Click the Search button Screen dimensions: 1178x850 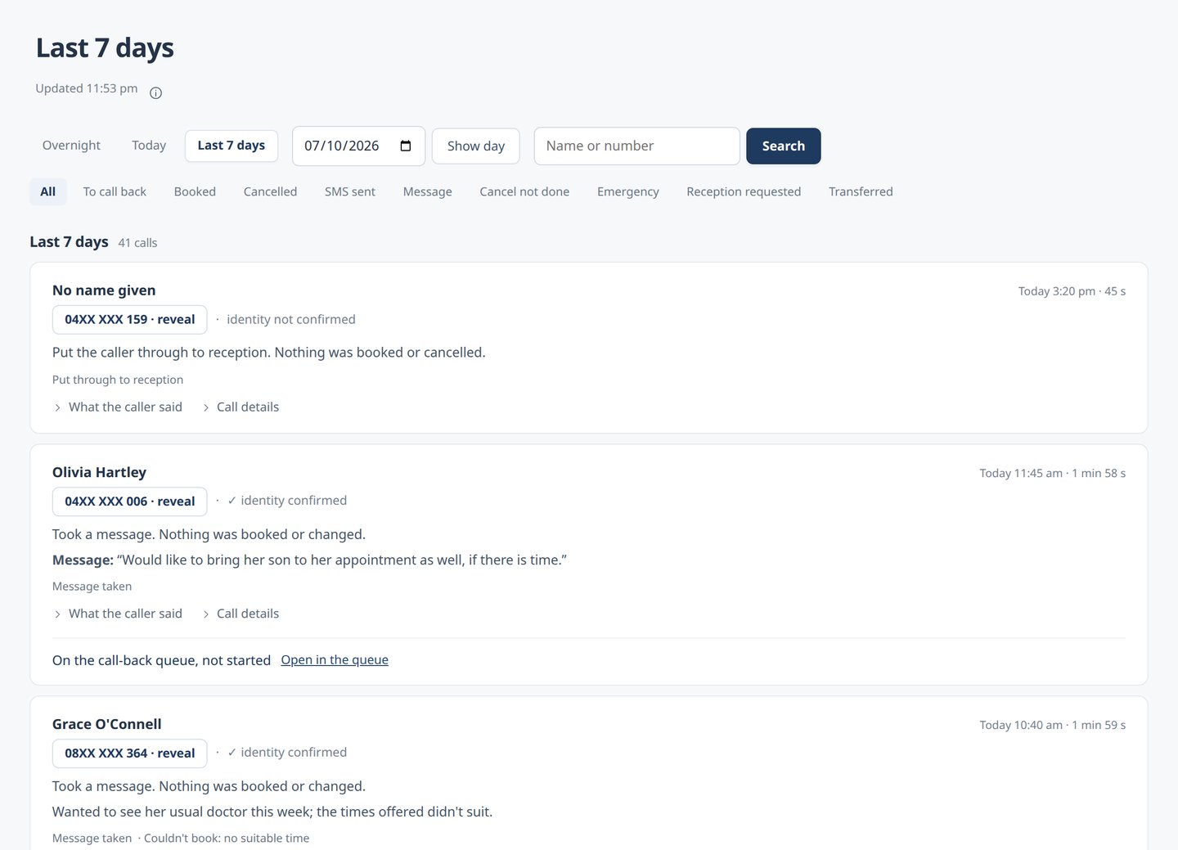click(784, 146)
